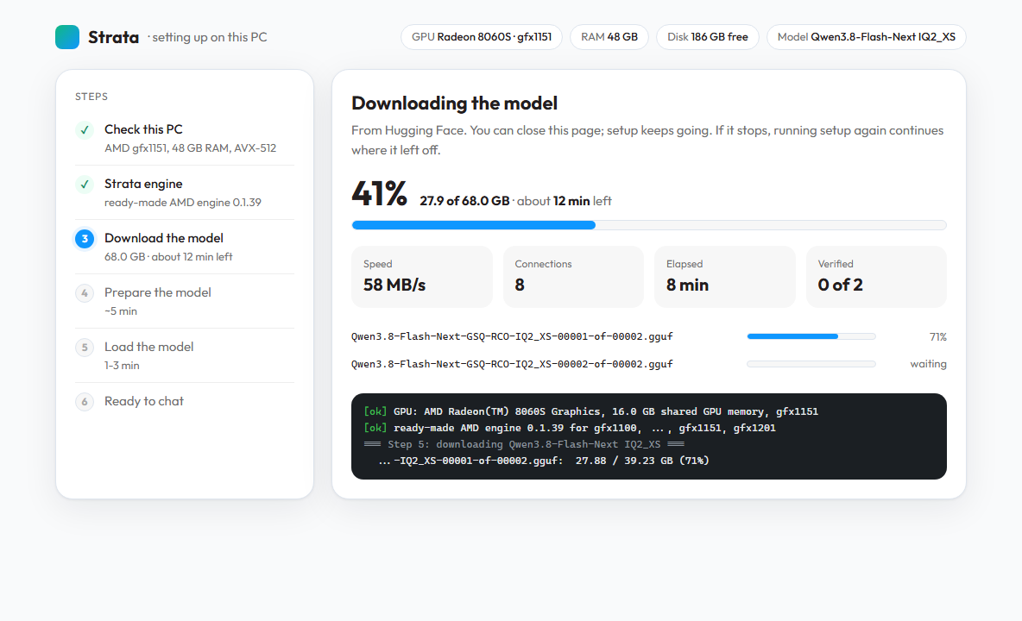Click the '68.0 GB · about 12 min left' subtitle
1022x621 pixels.
pos(168,257)
